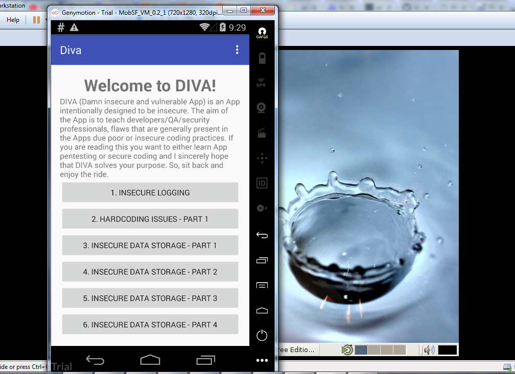Open the Diva app overflow menu
Screen dimensions: 515x374
237,49
